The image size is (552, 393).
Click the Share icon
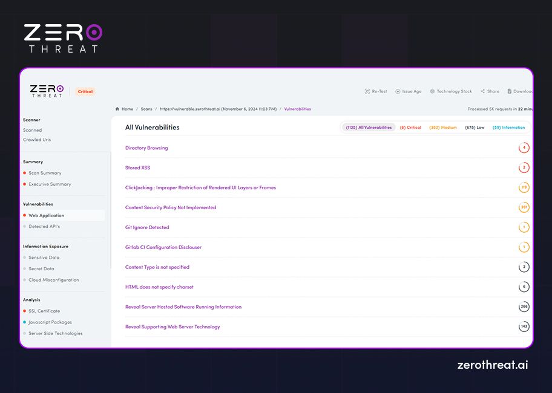(x=482, y=91)
